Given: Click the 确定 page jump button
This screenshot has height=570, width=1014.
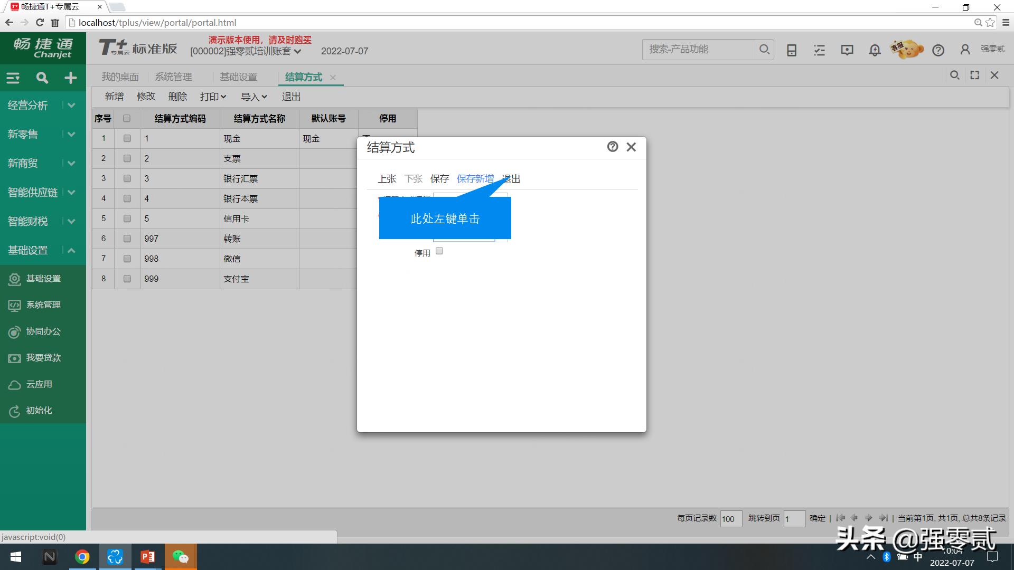Looking at the screenshot, I should (817, 518).
